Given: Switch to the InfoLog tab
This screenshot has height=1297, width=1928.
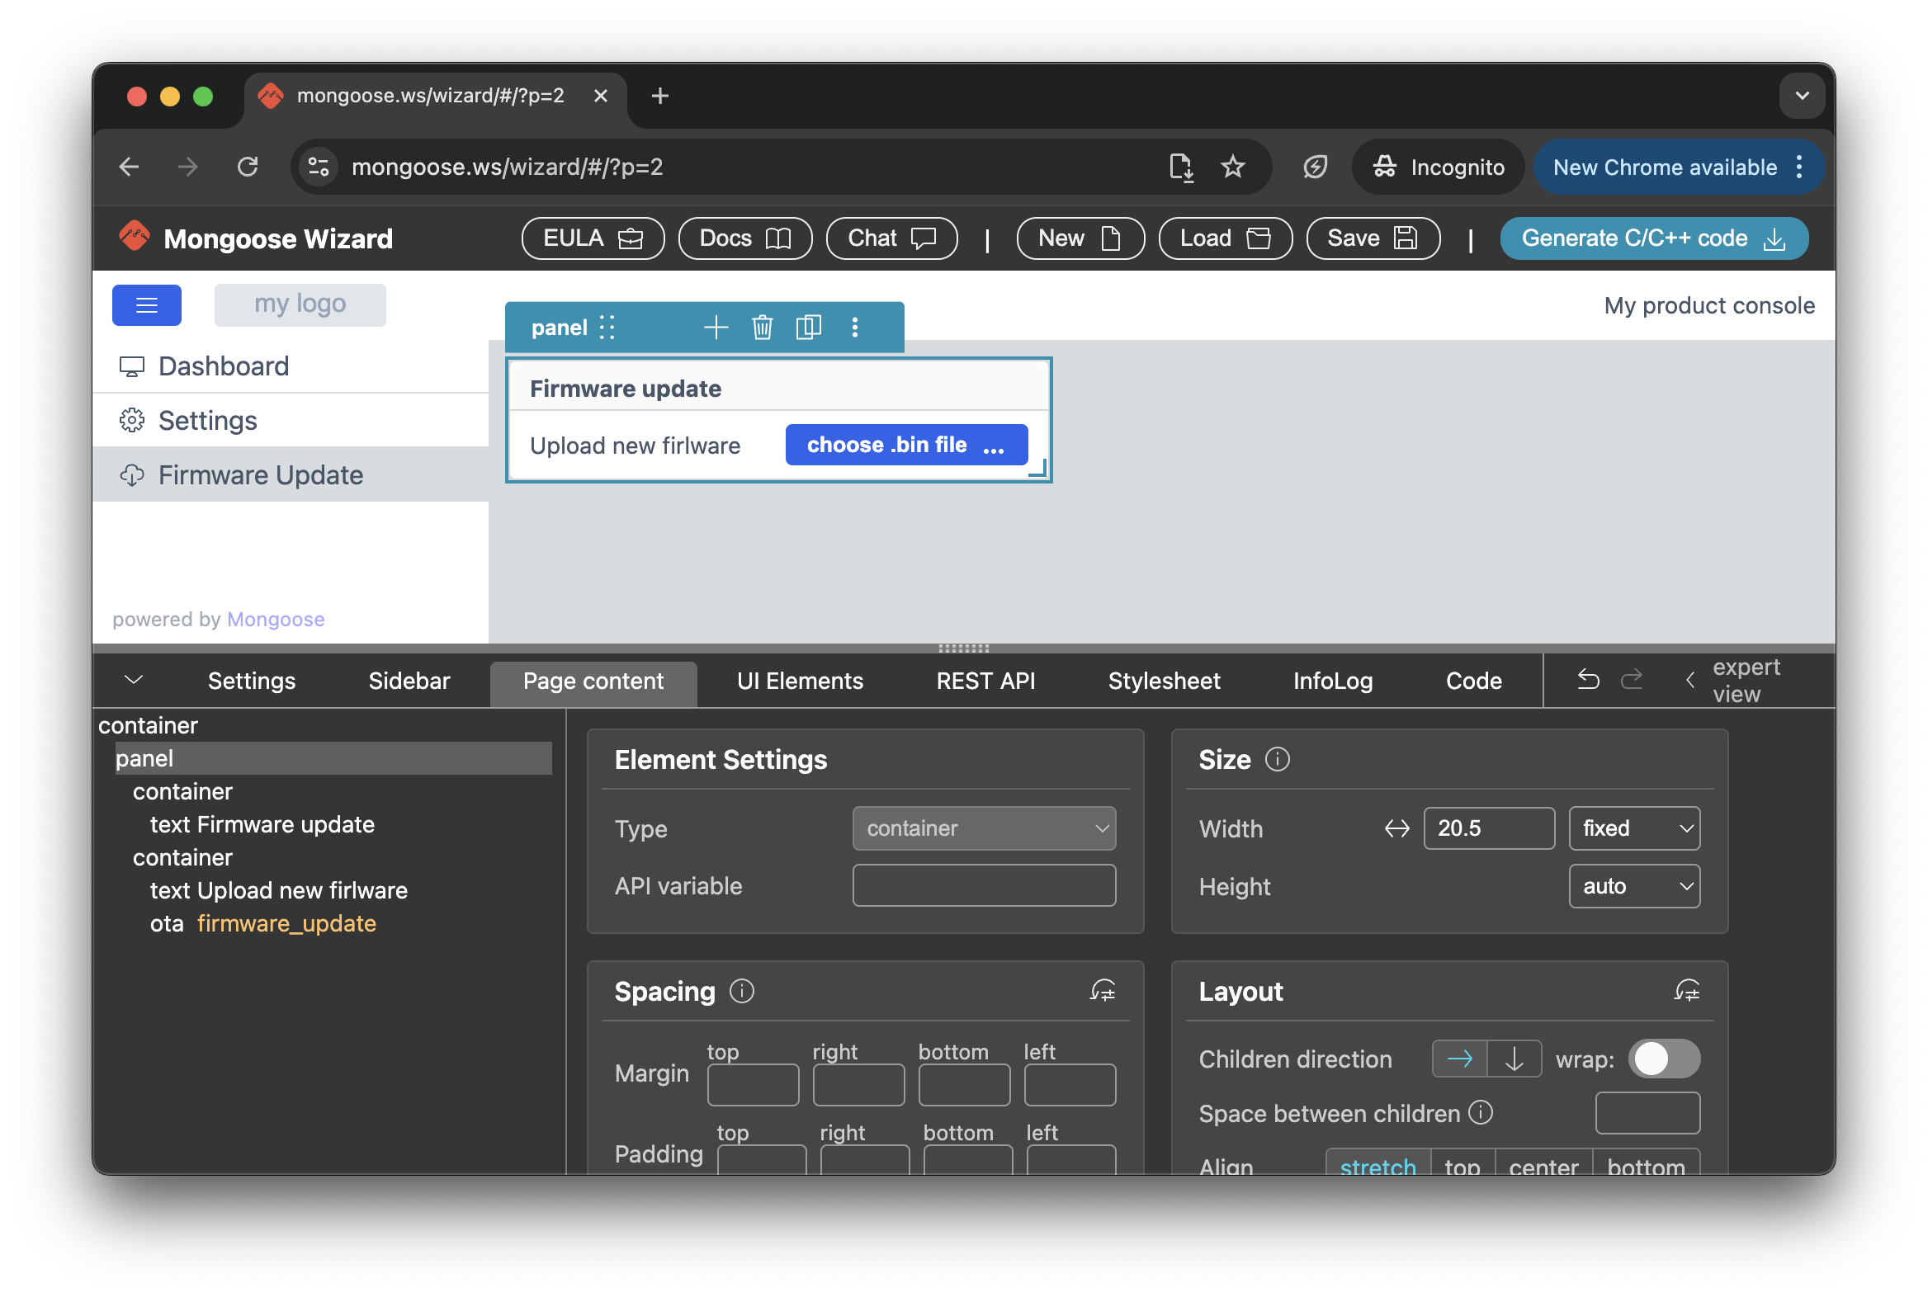Looking at the screenshot, I should click(1332, 680).
